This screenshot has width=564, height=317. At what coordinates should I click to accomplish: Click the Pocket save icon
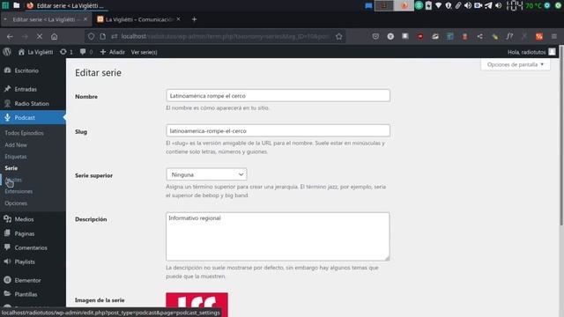[375, 37]
